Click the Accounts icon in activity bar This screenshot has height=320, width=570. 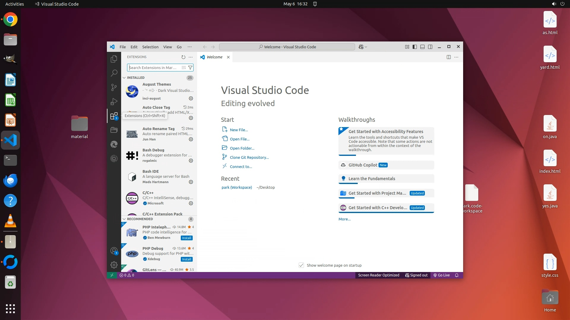[114, 251]
